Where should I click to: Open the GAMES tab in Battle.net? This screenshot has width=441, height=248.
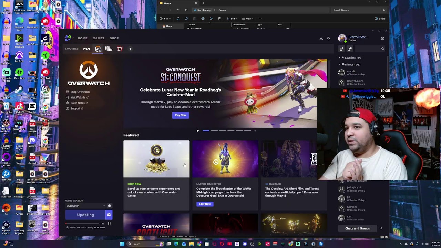(98, 38)
